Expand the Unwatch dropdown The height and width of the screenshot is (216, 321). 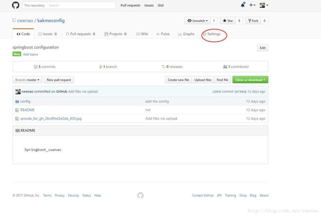197,21
